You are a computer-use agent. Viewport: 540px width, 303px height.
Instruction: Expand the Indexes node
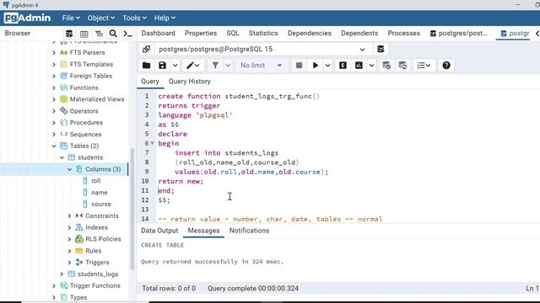point(69,227)
